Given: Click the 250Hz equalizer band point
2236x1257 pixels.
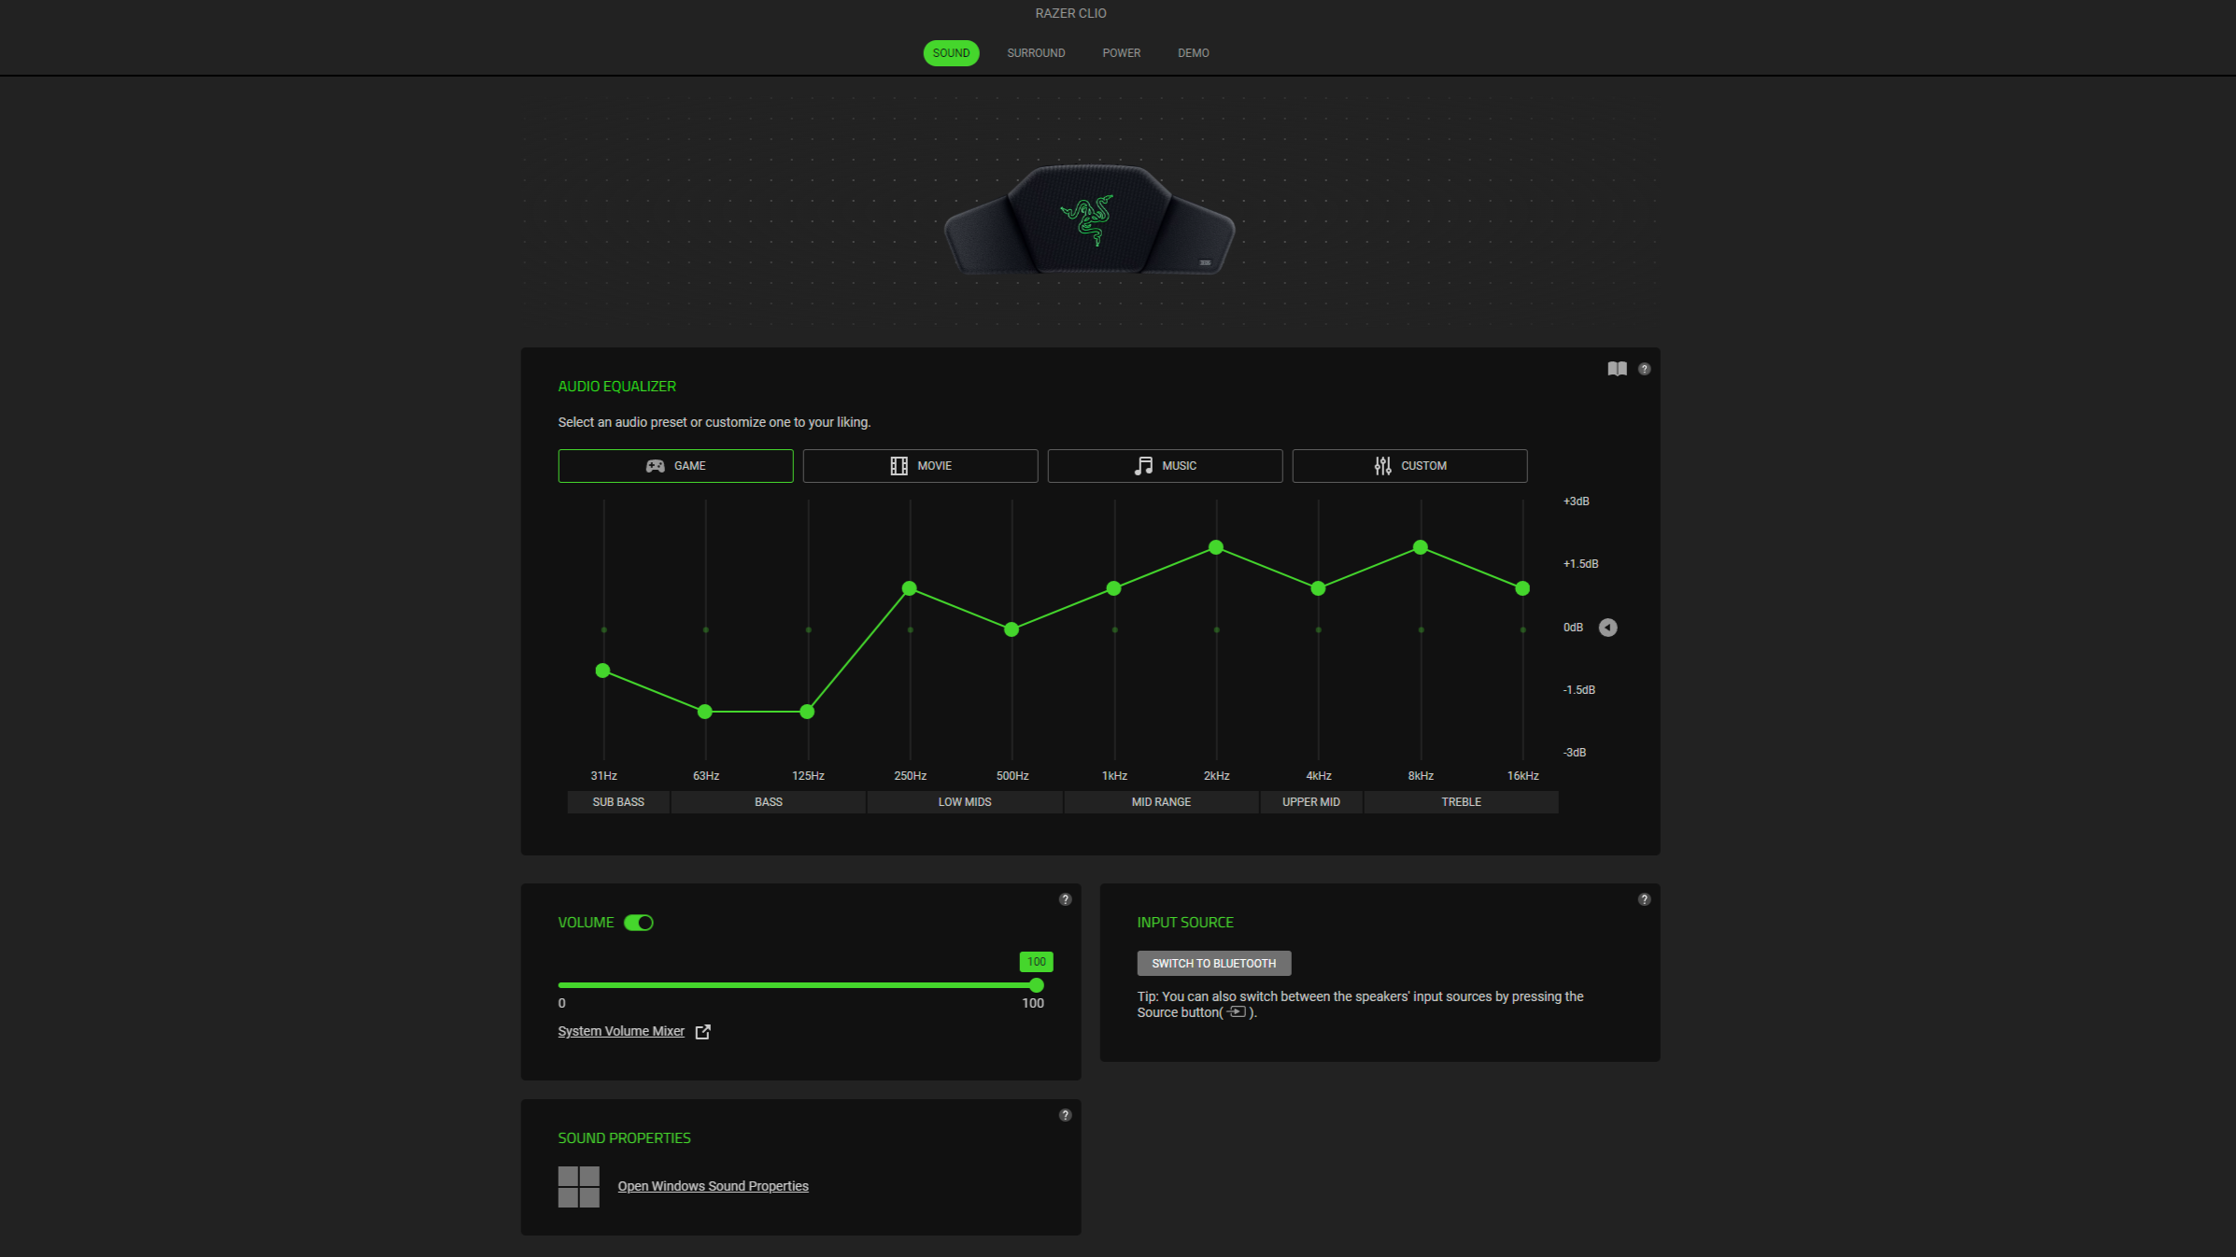Looking at the screenshot, I should tap(910, 588).
